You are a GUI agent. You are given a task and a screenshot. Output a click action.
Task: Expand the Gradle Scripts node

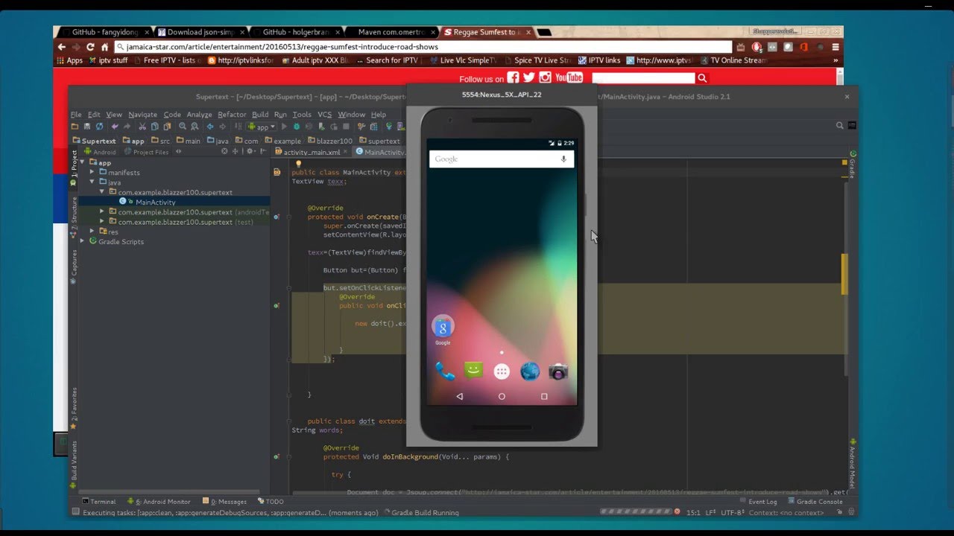[83, 241]
